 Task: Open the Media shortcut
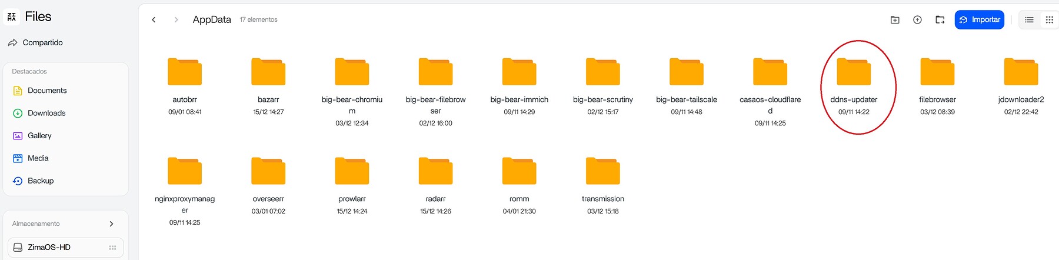31,158
